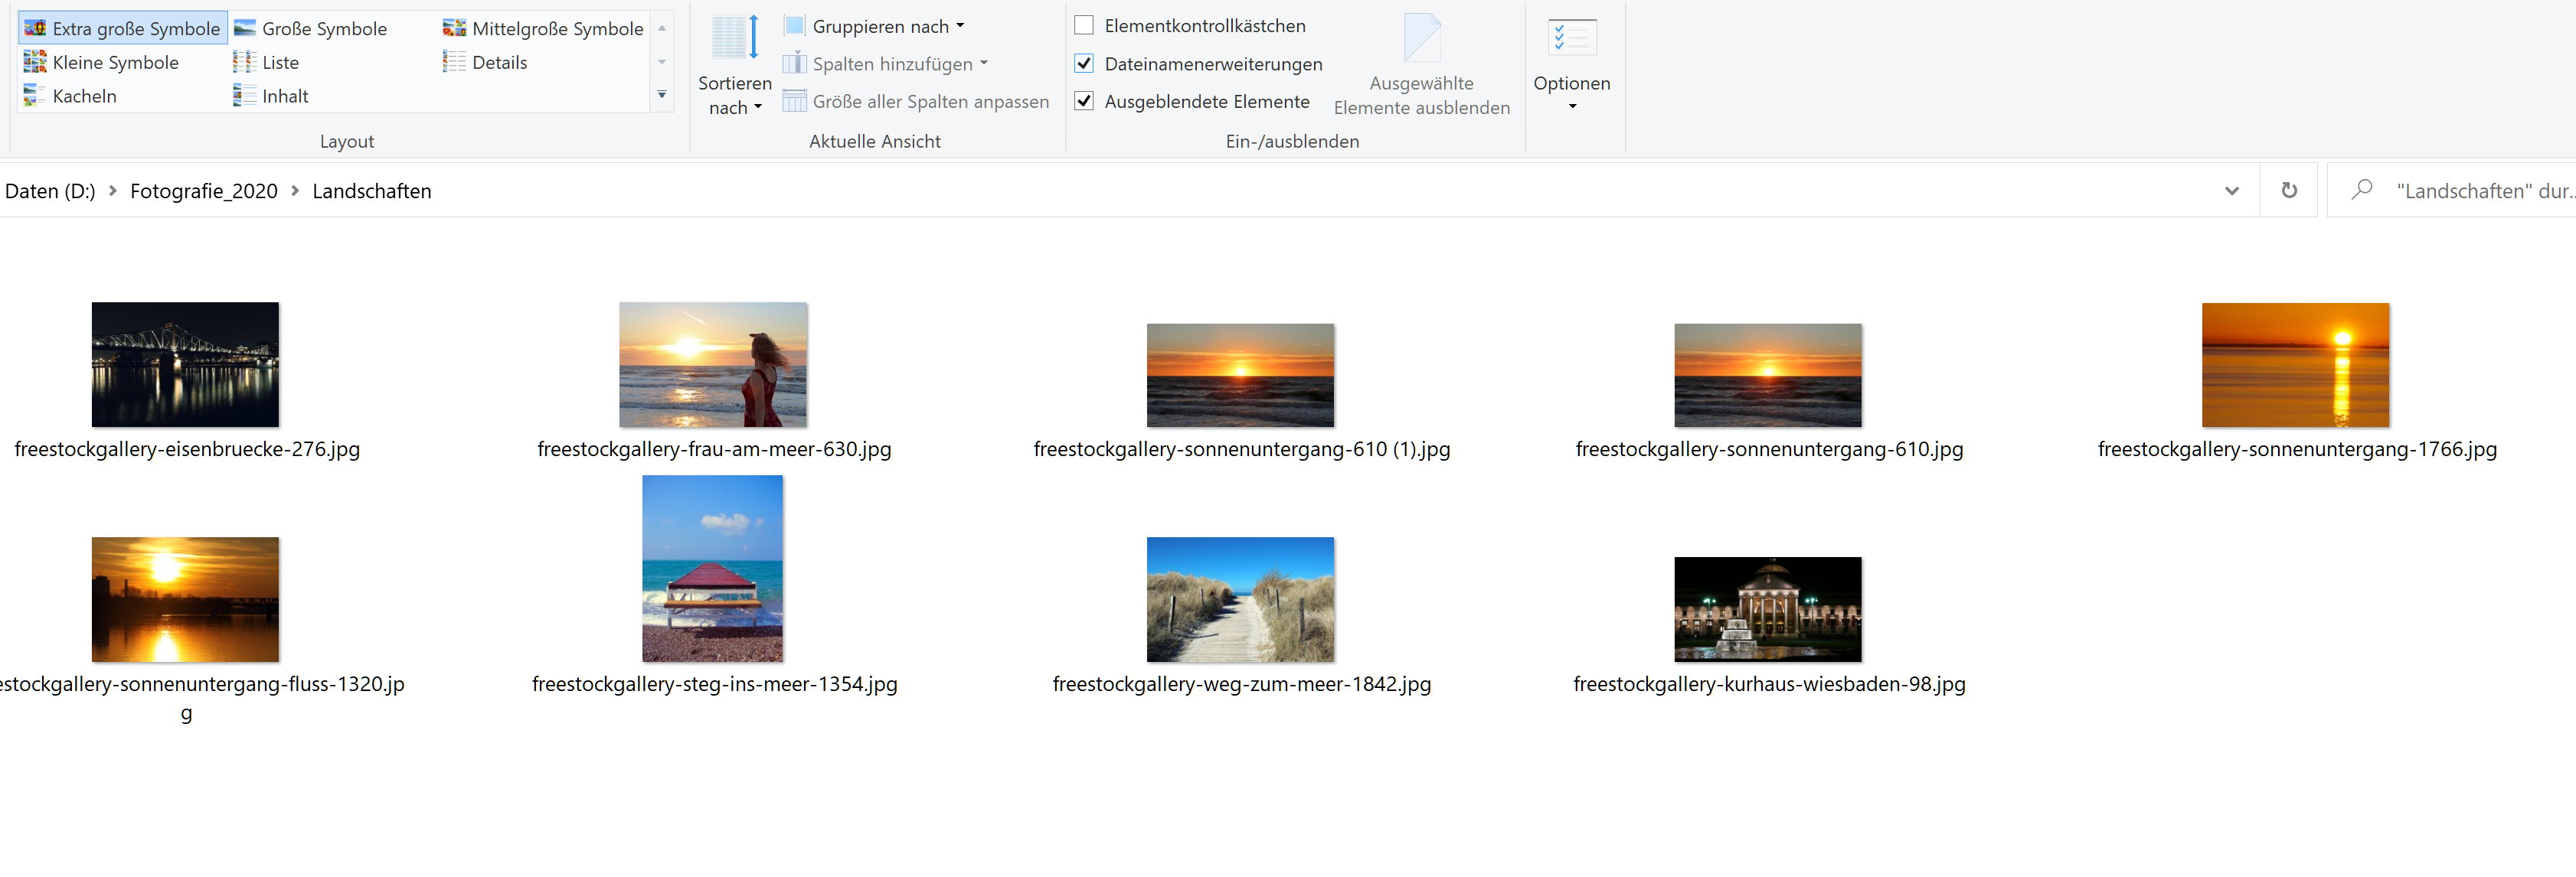
Task: Choose Mittelgroße Symbole layout
Action: 543,28
